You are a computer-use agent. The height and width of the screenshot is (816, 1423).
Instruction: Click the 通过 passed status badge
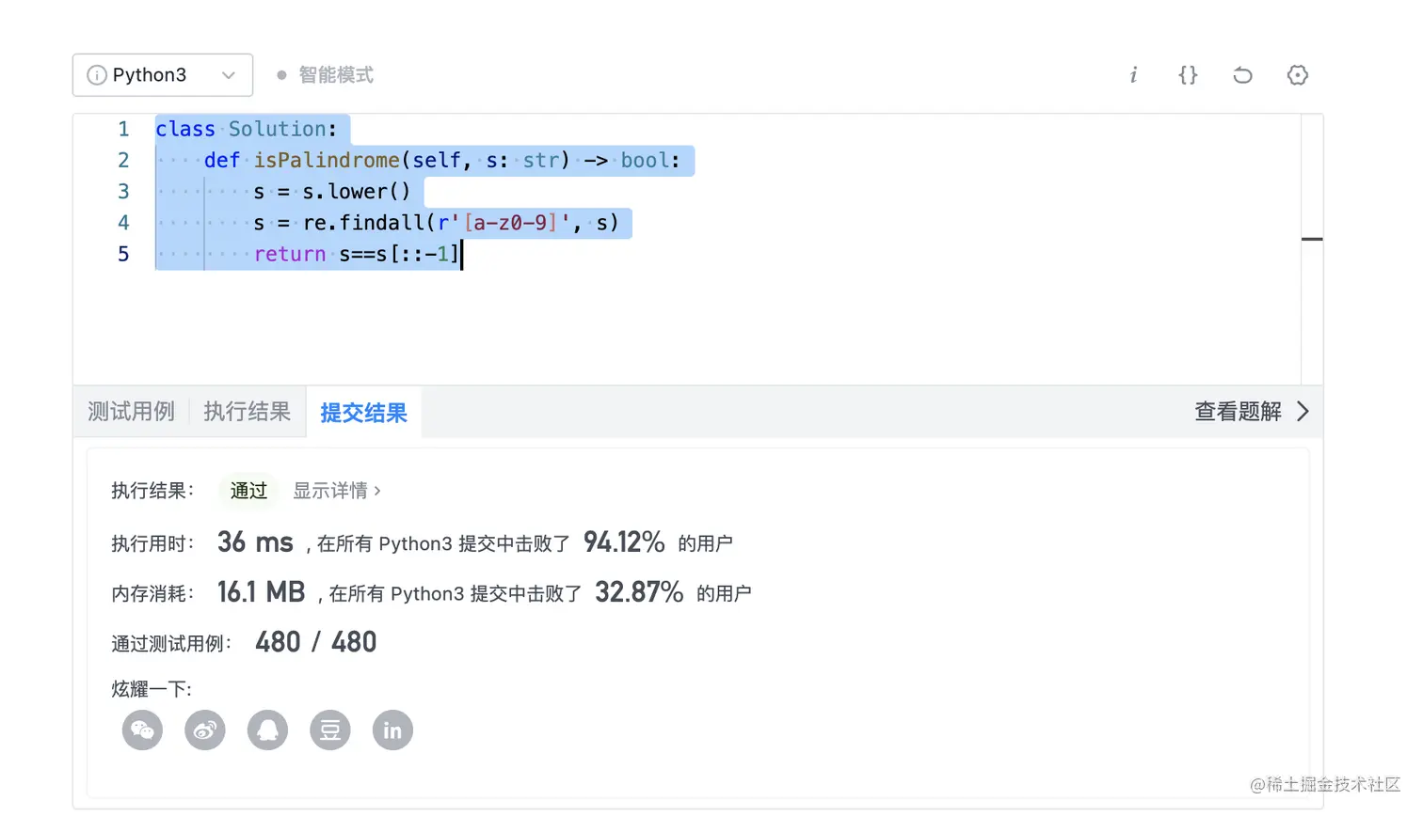click(248, 491)
